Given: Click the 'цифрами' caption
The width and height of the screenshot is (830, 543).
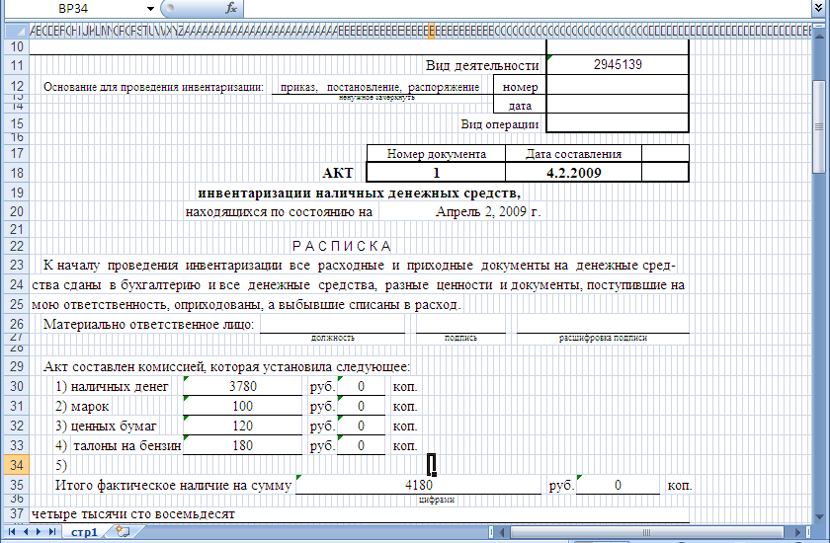Looking at the screenshot, I should [x=436, y=500].
